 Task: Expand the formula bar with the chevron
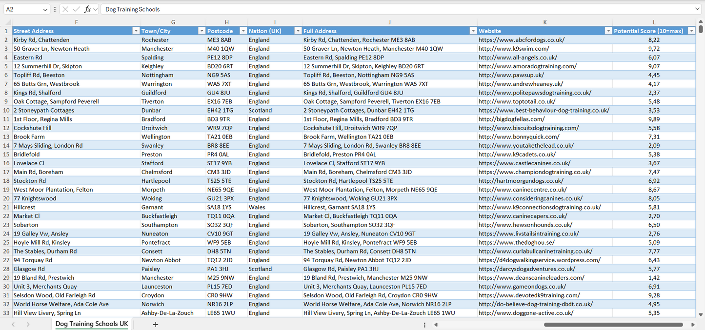[x=697, y=9]
